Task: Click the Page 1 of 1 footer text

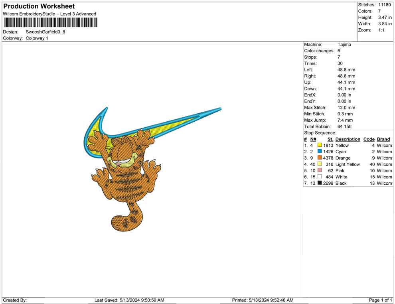Action: click(x=380, y=300)
